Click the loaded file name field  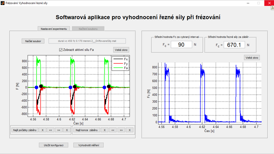pyautogui.click(x=87, y=41)
